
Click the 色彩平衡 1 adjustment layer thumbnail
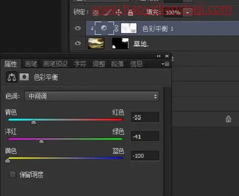(104, 28)
